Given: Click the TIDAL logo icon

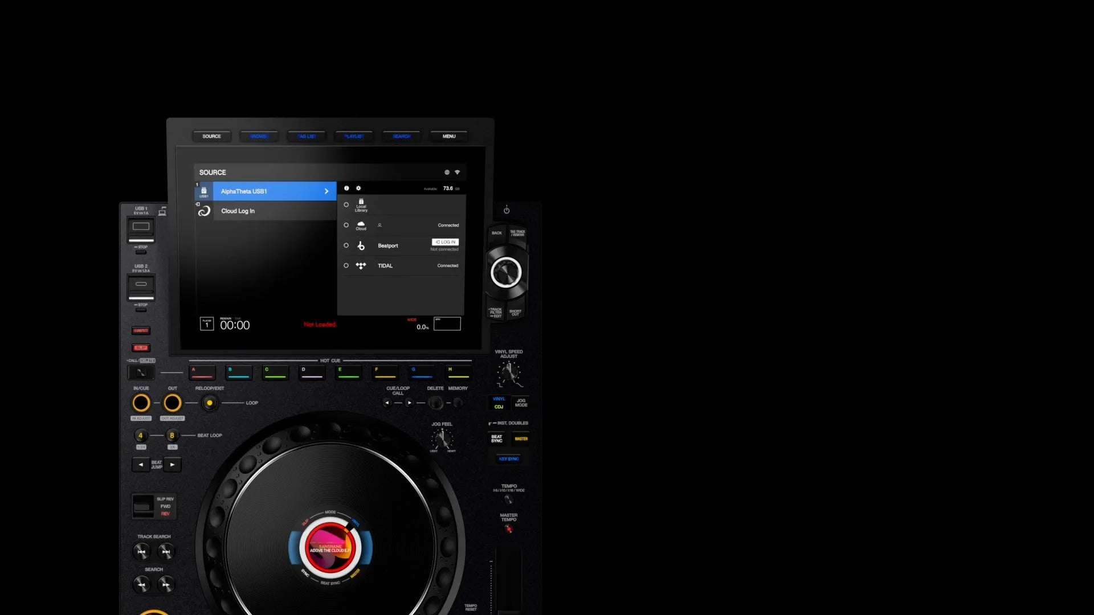Looking at the screenshot, I should pyautogui.click(x=361, y=265).
